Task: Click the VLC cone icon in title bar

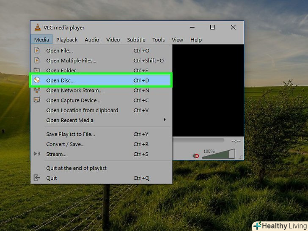Action: coord(38,27)
